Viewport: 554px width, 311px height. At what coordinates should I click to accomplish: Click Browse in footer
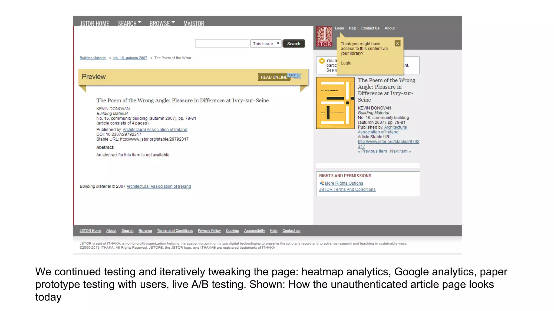pyautogui.click(x=145, y=231)
